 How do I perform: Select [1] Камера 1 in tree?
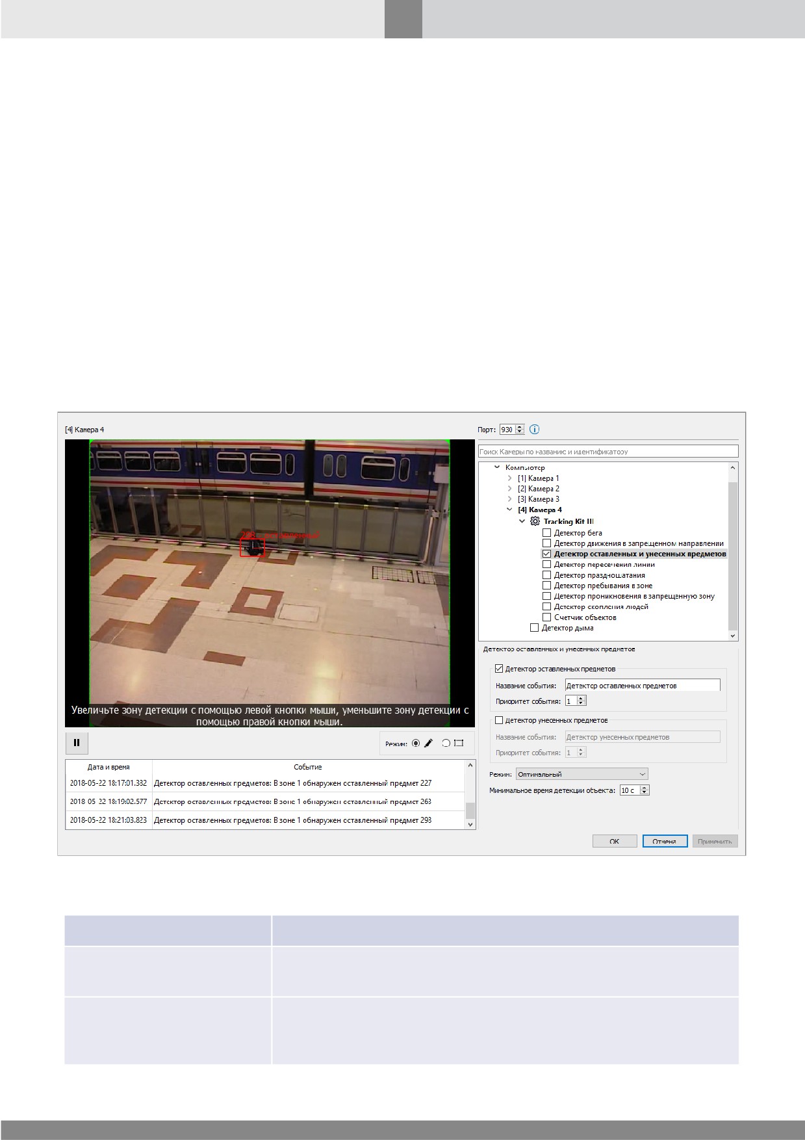538,478
